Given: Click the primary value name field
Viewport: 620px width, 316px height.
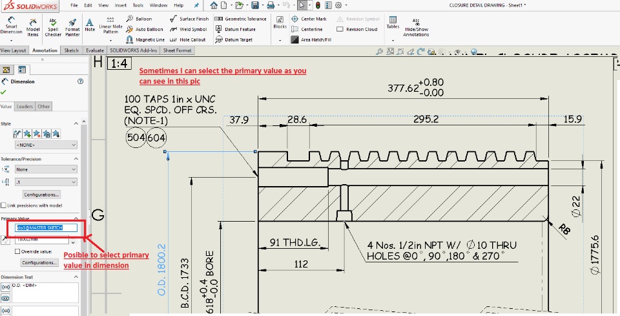Looking at the screenshot, I should 46,228.
